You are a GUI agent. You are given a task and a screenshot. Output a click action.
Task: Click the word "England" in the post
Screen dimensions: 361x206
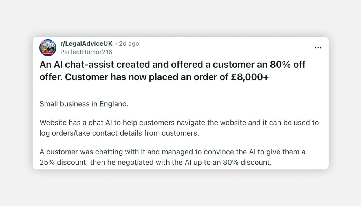click(x=113, y=104)
